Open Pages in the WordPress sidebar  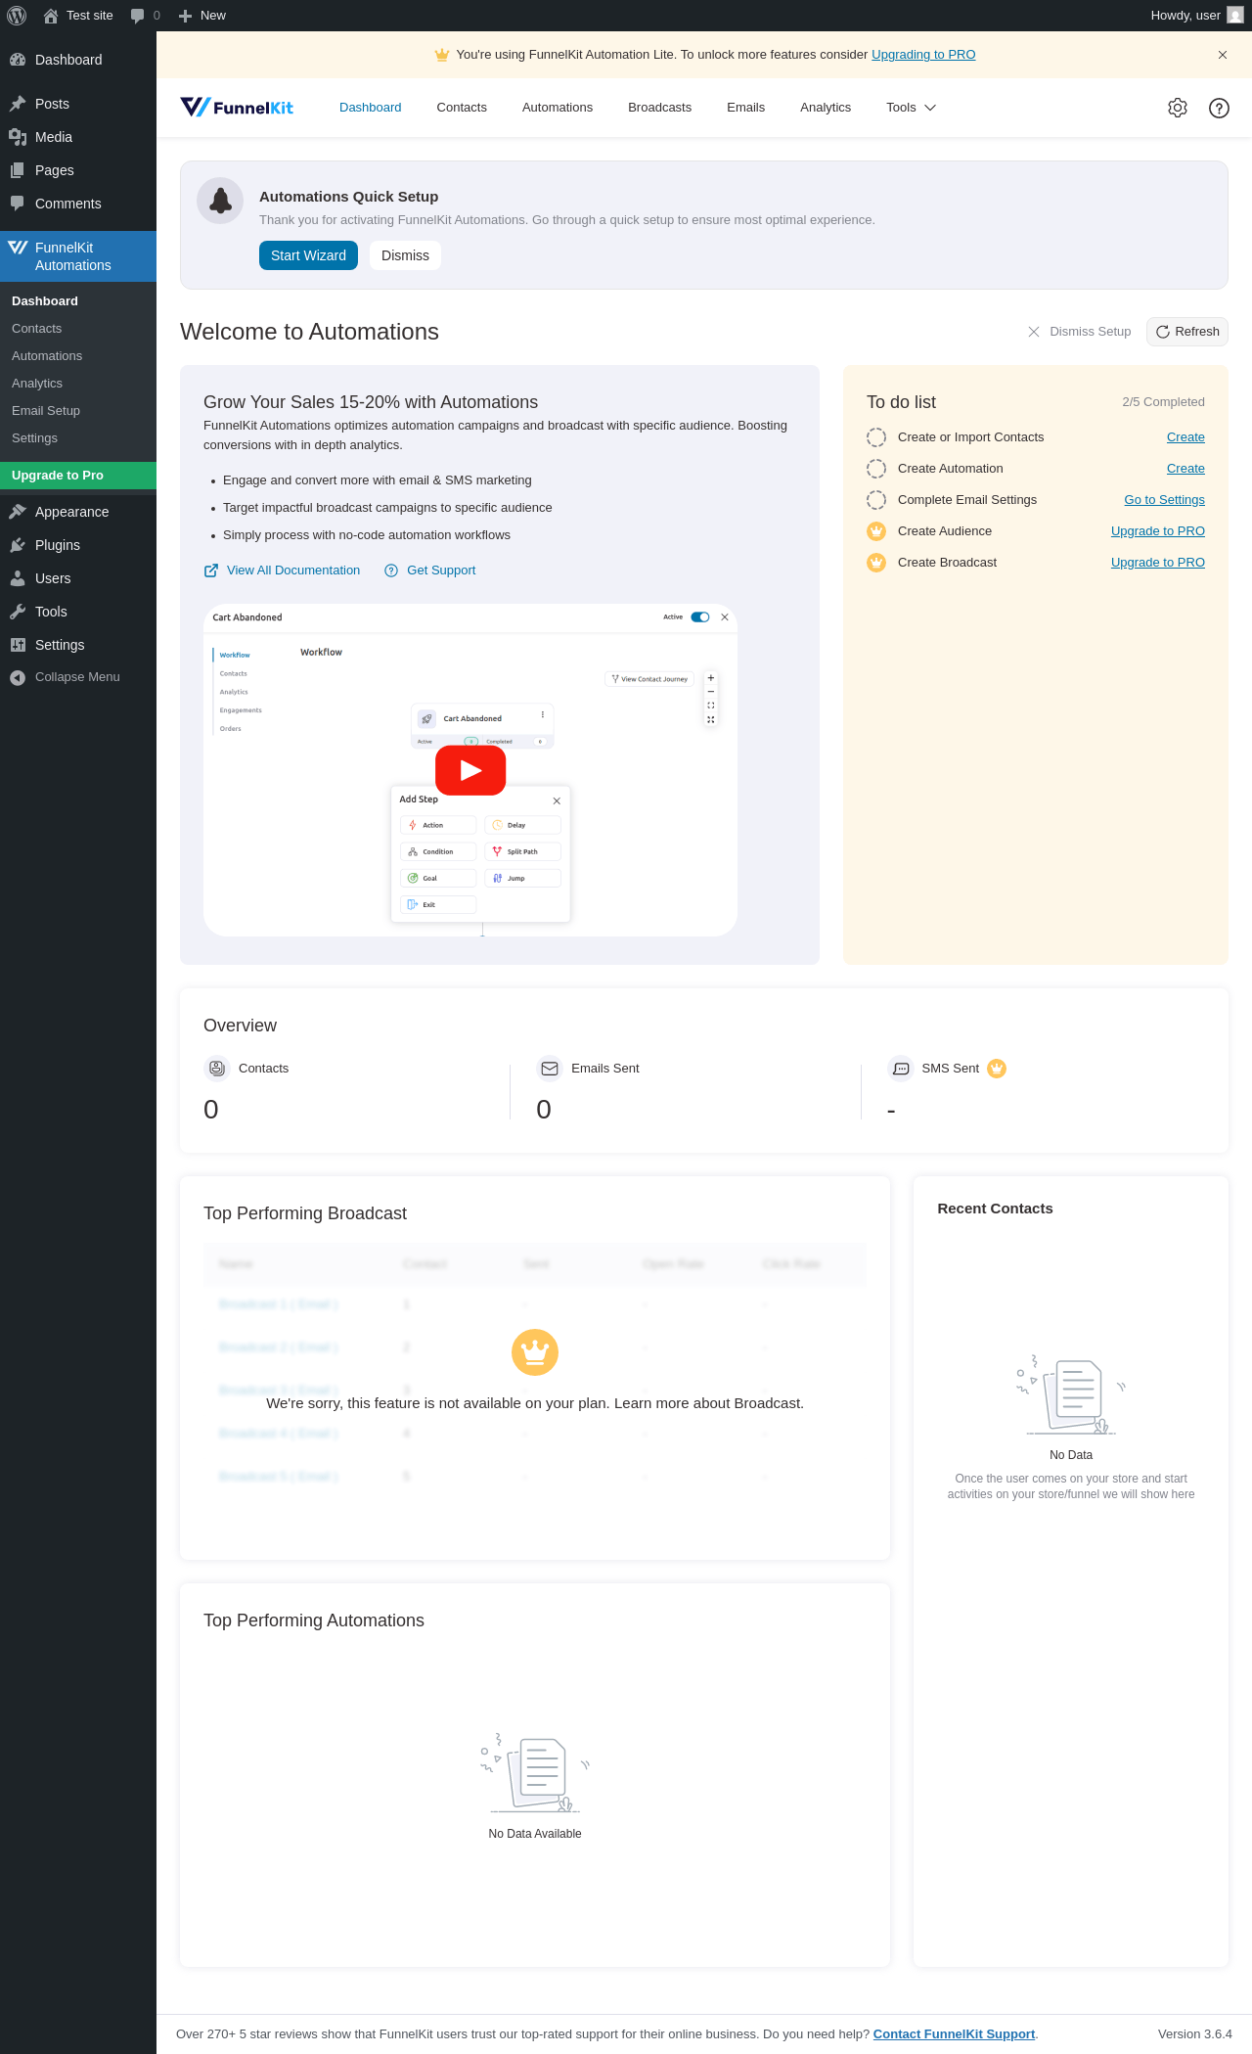(x=78, y=170)
